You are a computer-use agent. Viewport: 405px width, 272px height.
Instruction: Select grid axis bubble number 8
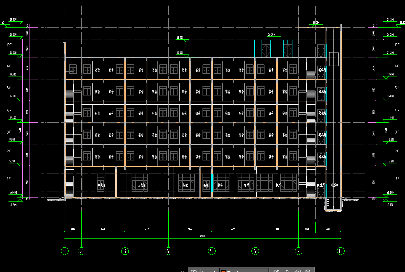click(x=341, y=251)
